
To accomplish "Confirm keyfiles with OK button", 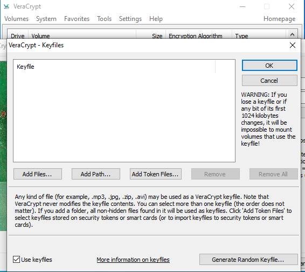I will coord(269,66).
